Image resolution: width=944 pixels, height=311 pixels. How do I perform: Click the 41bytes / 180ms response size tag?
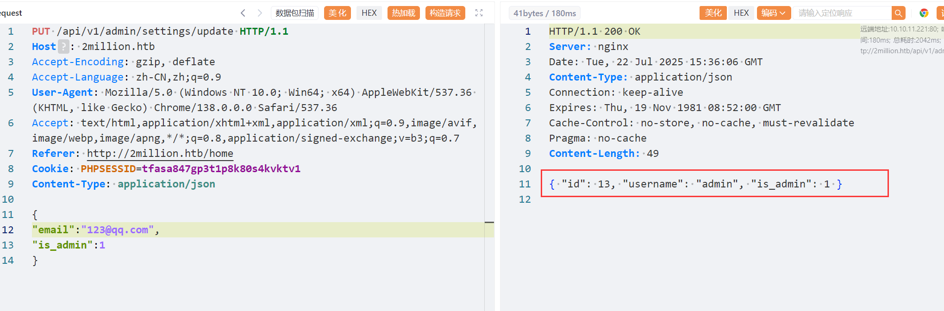point(544,13)
